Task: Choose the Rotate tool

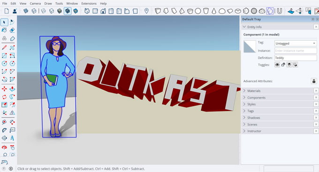Action: (4, 97)
